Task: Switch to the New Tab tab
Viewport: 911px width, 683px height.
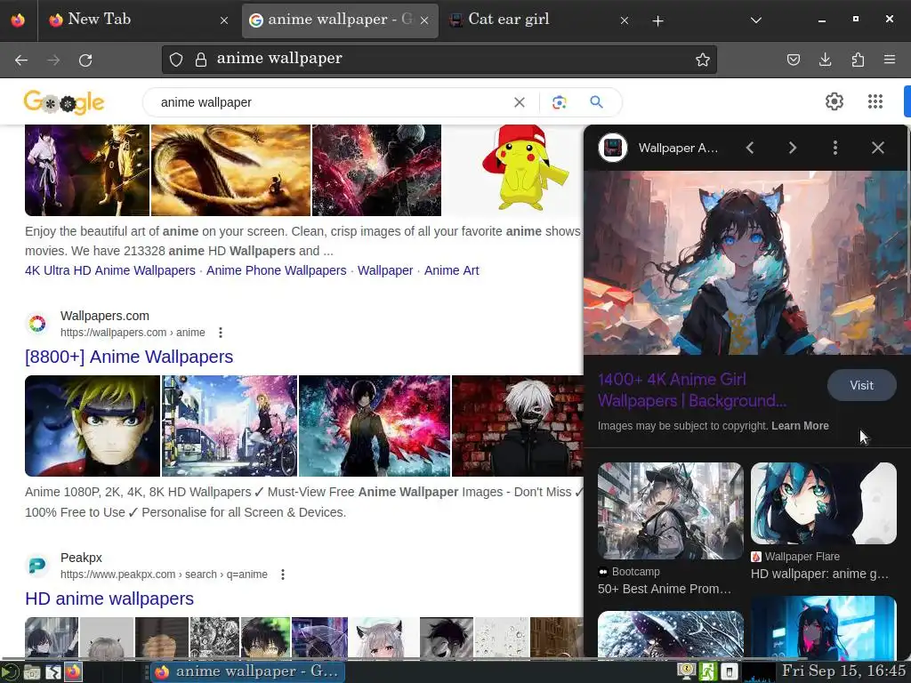Action: tap(138, 20)
